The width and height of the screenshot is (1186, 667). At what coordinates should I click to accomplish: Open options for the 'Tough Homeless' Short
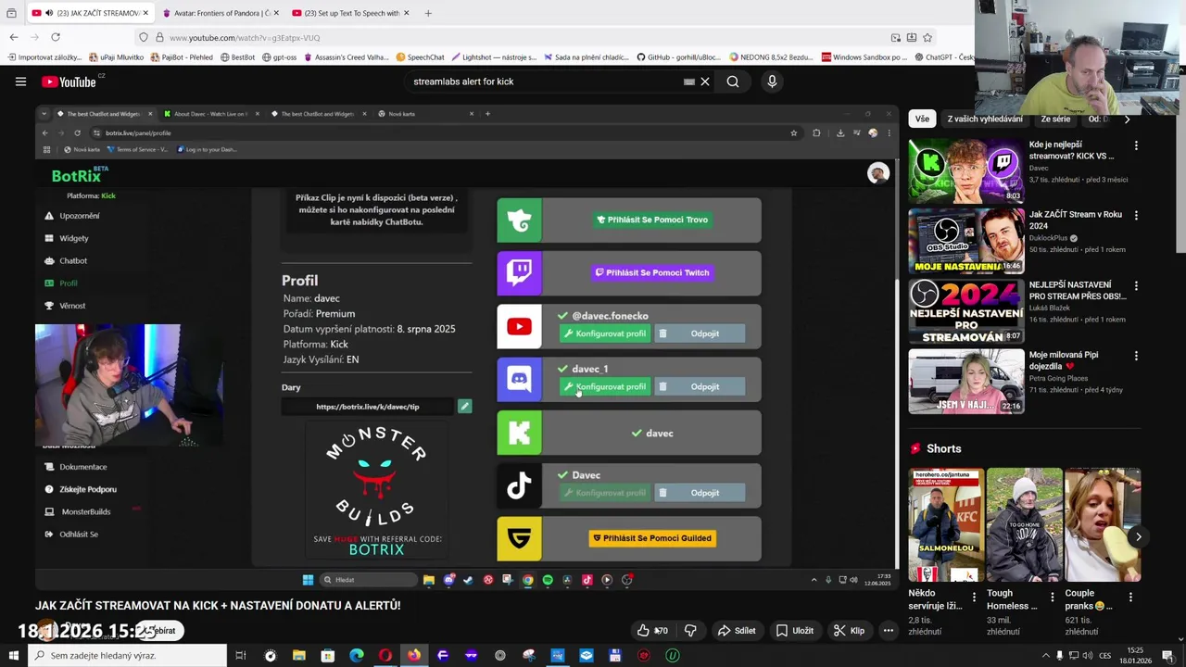(x=1052, y=598)
